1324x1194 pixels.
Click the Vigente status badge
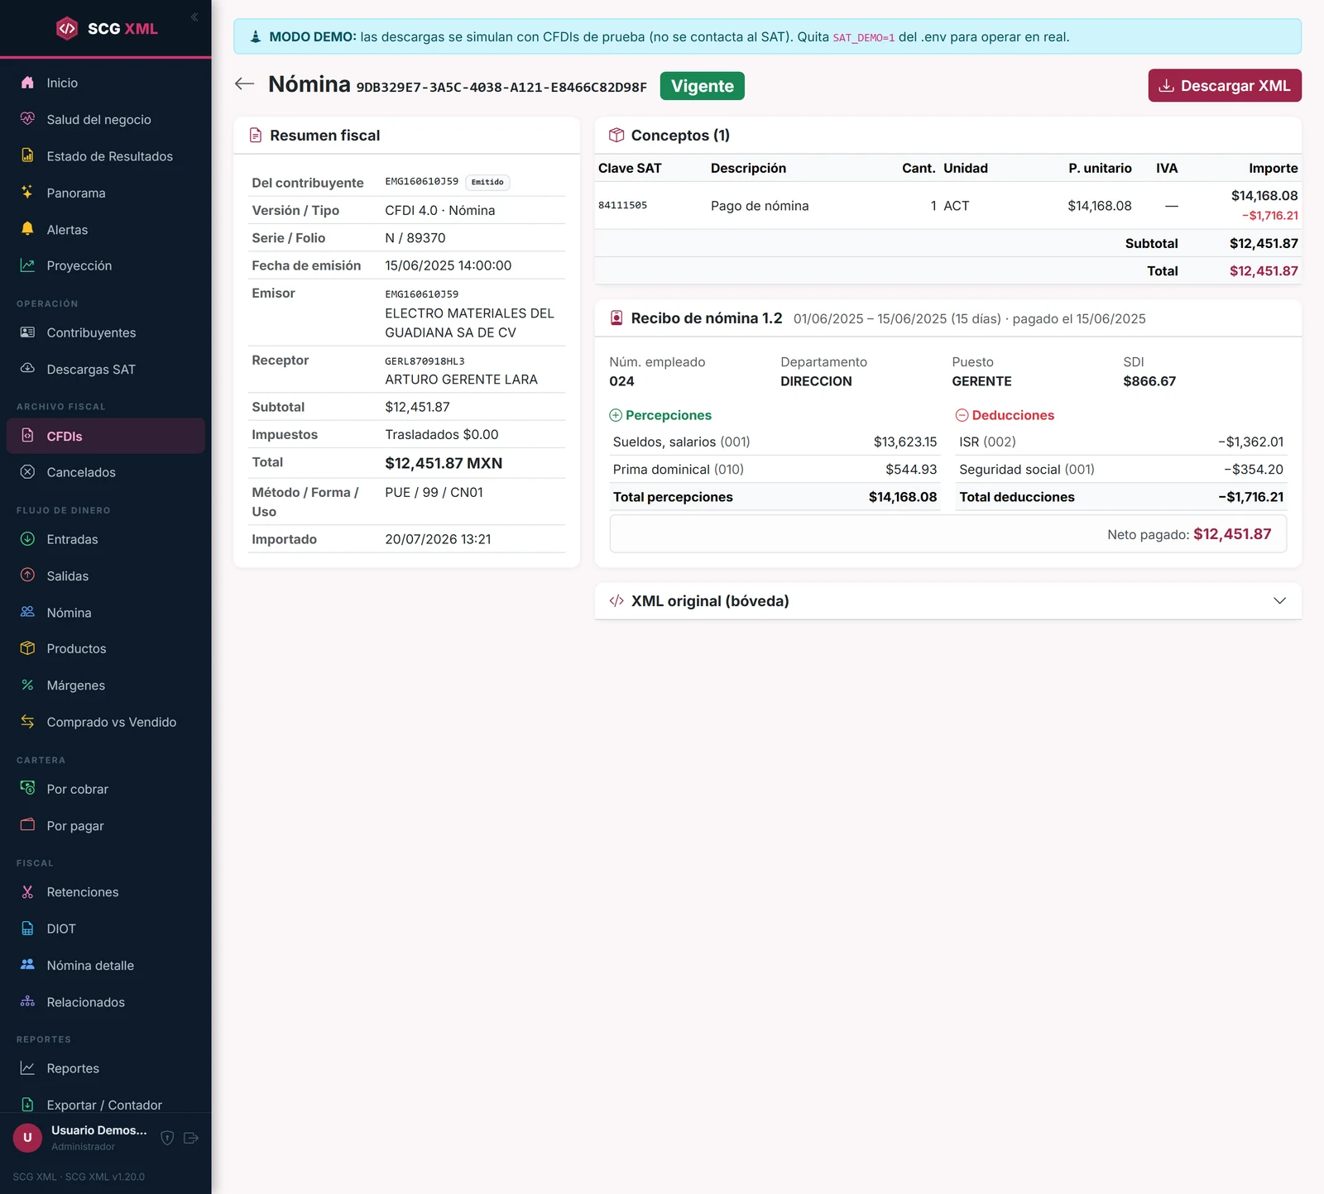click(703, 86)
